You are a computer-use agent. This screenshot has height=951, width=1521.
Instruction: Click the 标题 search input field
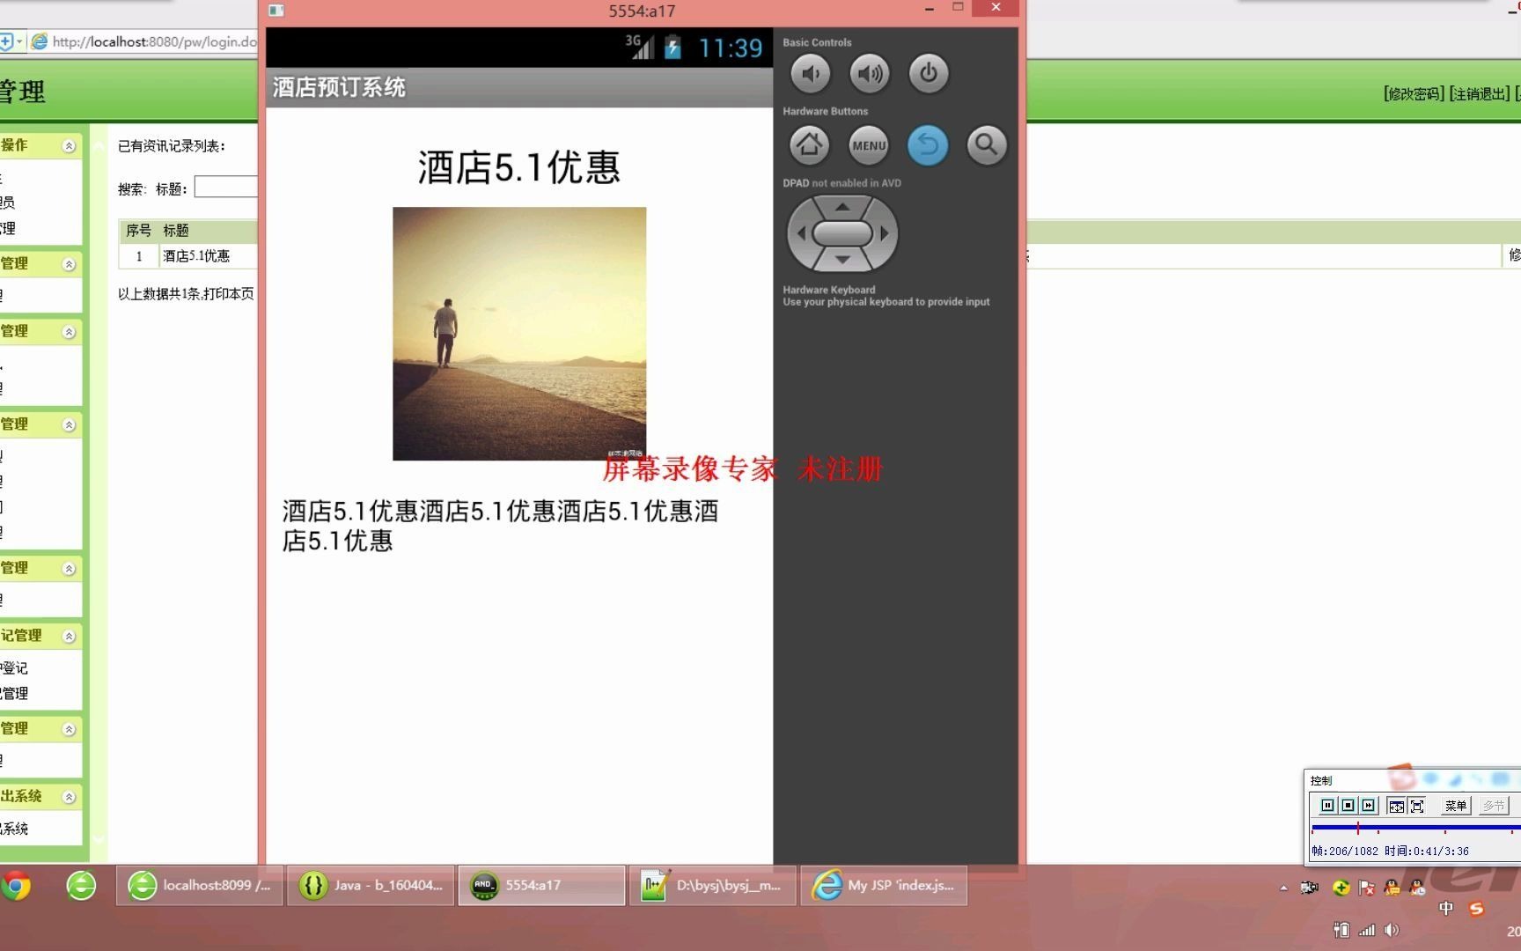point(225,187)
